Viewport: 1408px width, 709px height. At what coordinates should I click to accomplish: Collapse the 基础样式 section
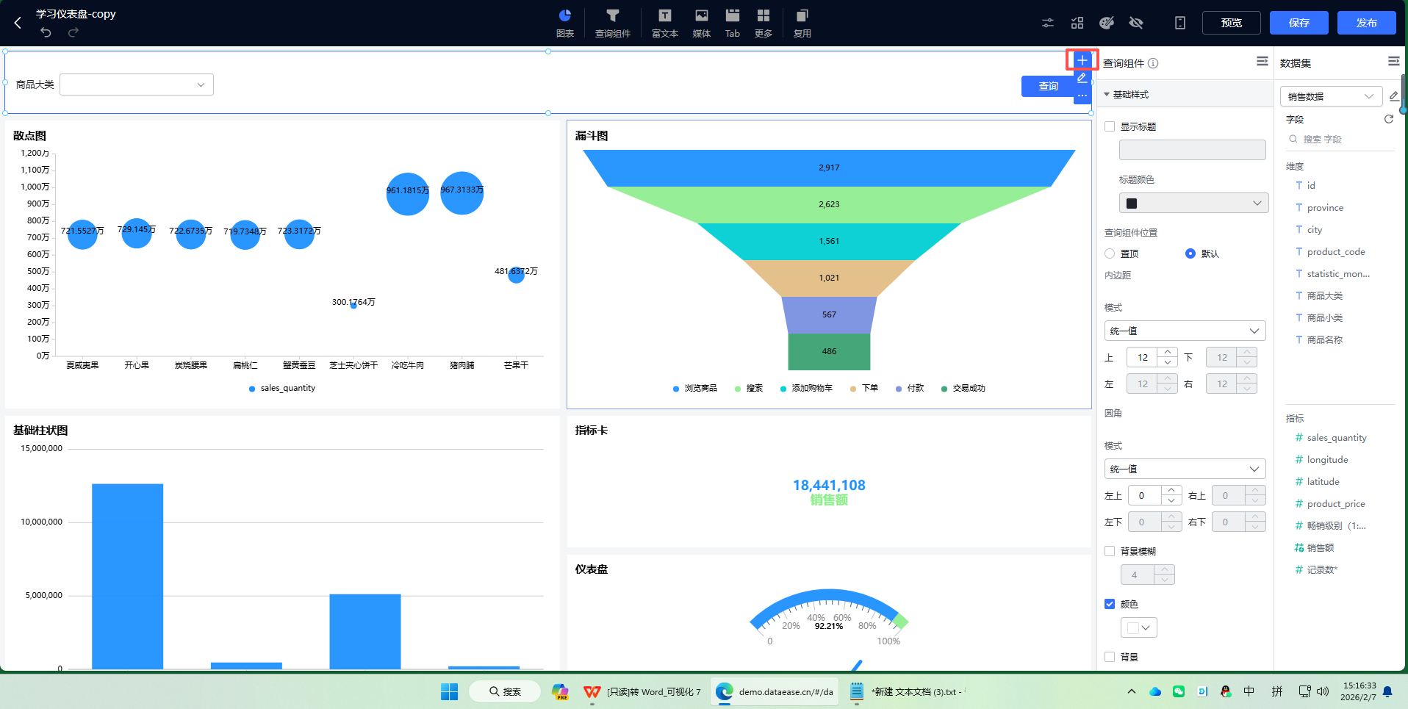click(x=1107, y=95)
